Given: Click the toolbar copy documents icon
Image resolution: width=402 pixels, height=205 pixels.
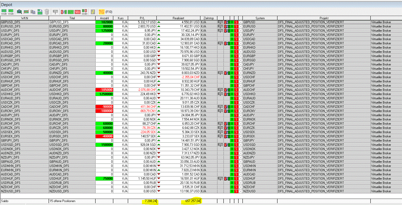Looking at the screenshot, I should pyautogui.click(x=33, y=12).
